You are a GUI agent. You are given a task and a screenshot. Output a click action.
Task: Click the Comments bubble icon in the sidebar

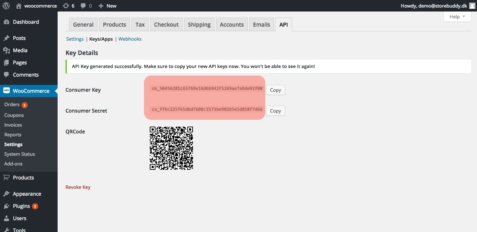coord(6,75)
